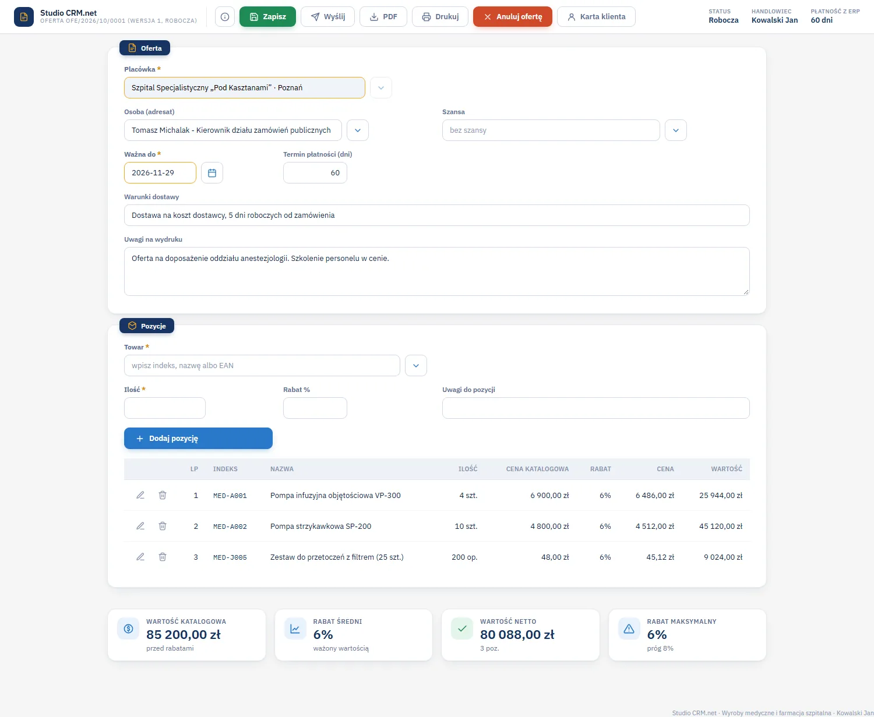Image resolution: width=874 pixels, height=717 pixels.
Task: Click the Oferta section tab badge
Action: pos(145,48)
